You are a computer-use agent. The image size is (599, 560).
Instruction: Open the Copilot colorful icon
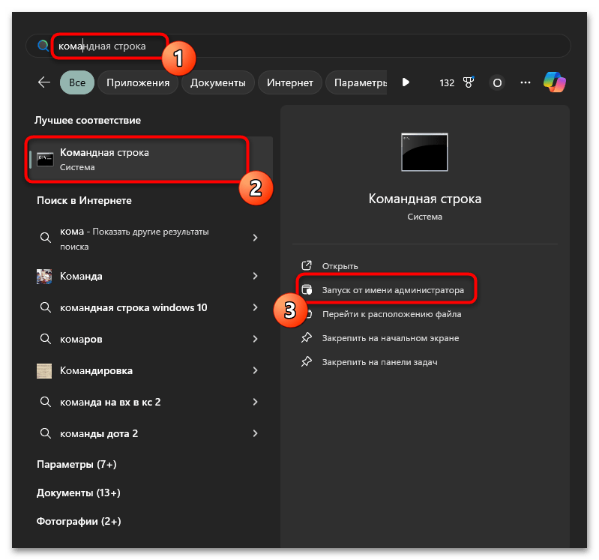pos(554,82)
